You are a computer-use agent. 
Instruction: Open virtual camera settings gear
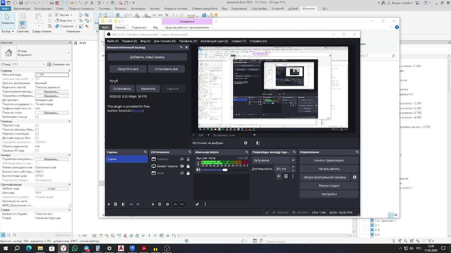tap(354, 177)
